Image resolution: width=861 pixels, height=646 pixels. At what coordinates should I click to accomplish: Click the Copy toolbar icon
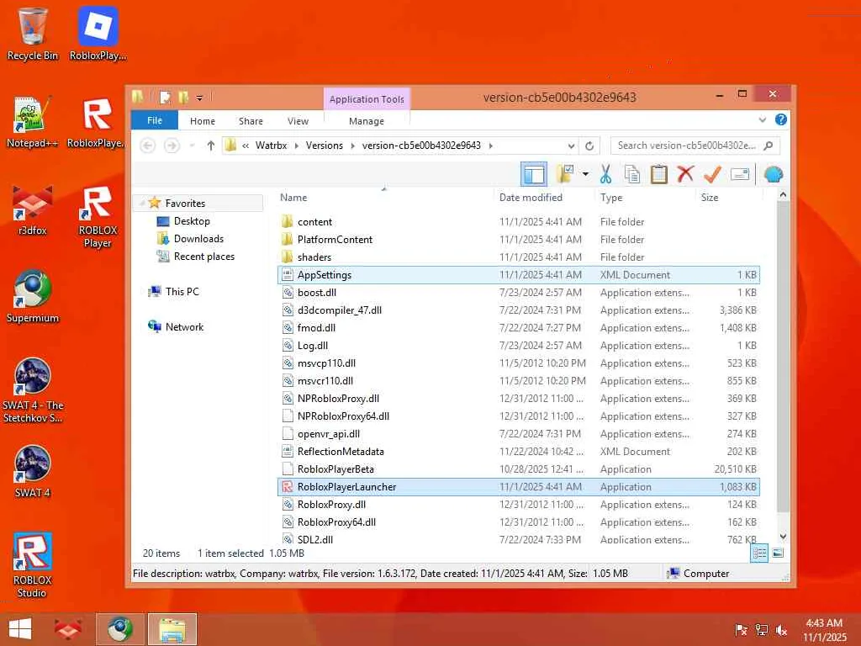coord(632,175)
